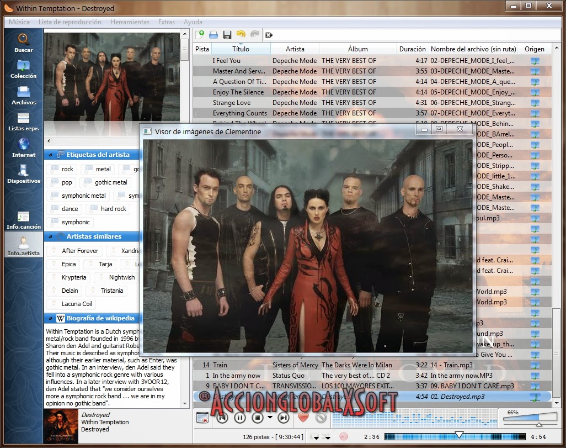Open the Música menu
566x448 pixels.
19,22
